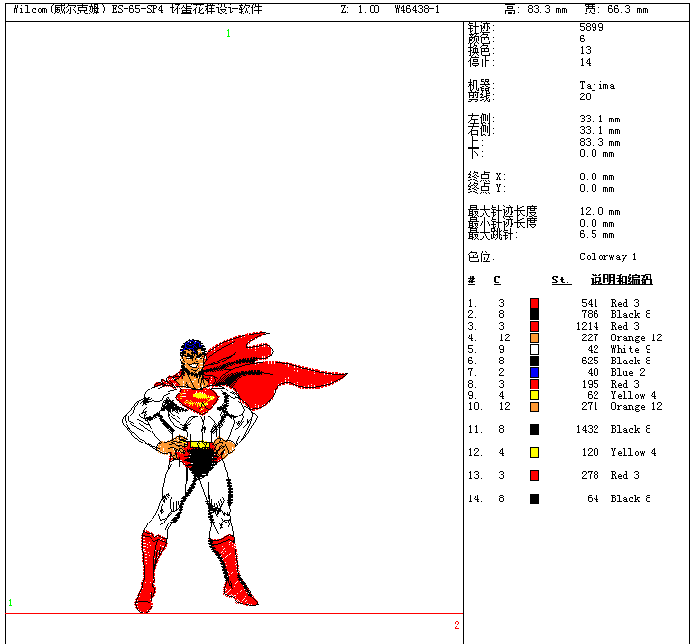The image size is (692, 644).
Task: Select the height value 83.3 mm in header
Action: [547, 10]
